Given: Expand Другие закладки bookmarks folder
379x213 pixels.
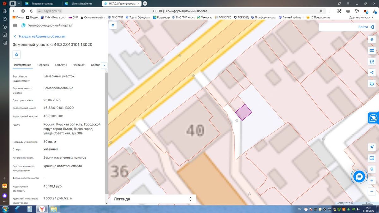Looking at the screenshot, I should click(x=361, y=17).
